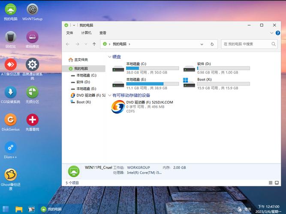Viewport: 286px width, 214px height.
Task: Collapse the 有可移动存储的设备 group
Action: tap(110, 95)
